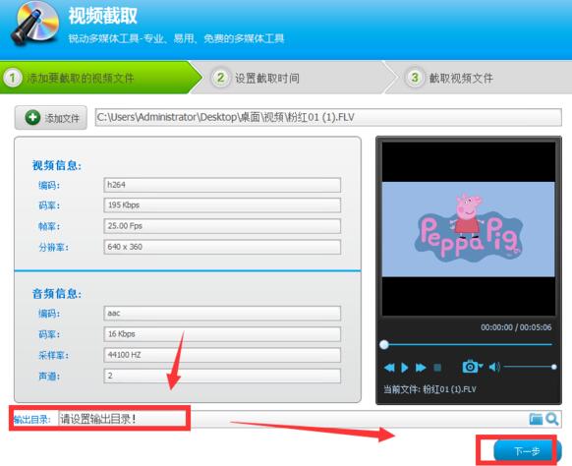This screenshot has width=572, height=466.
Task: Click the 视频信息 section heading
Action: (57, 165)
